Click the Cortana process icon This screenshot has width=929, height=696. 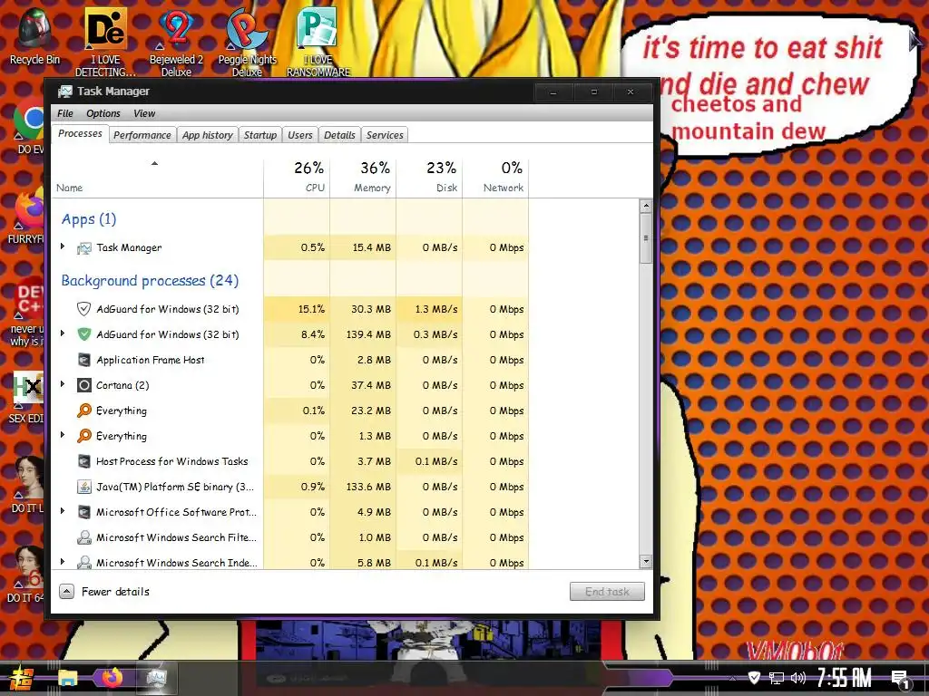click(84, 385)
